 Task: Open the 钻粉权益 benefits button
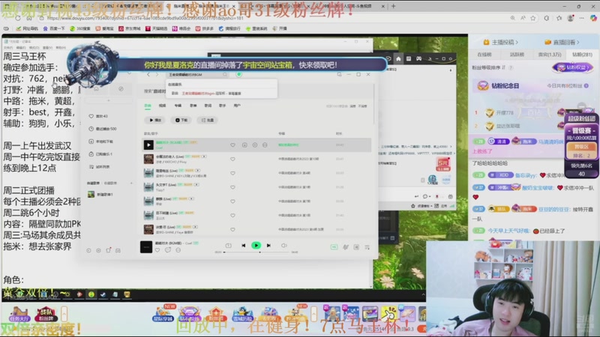[x=572, y=67]
